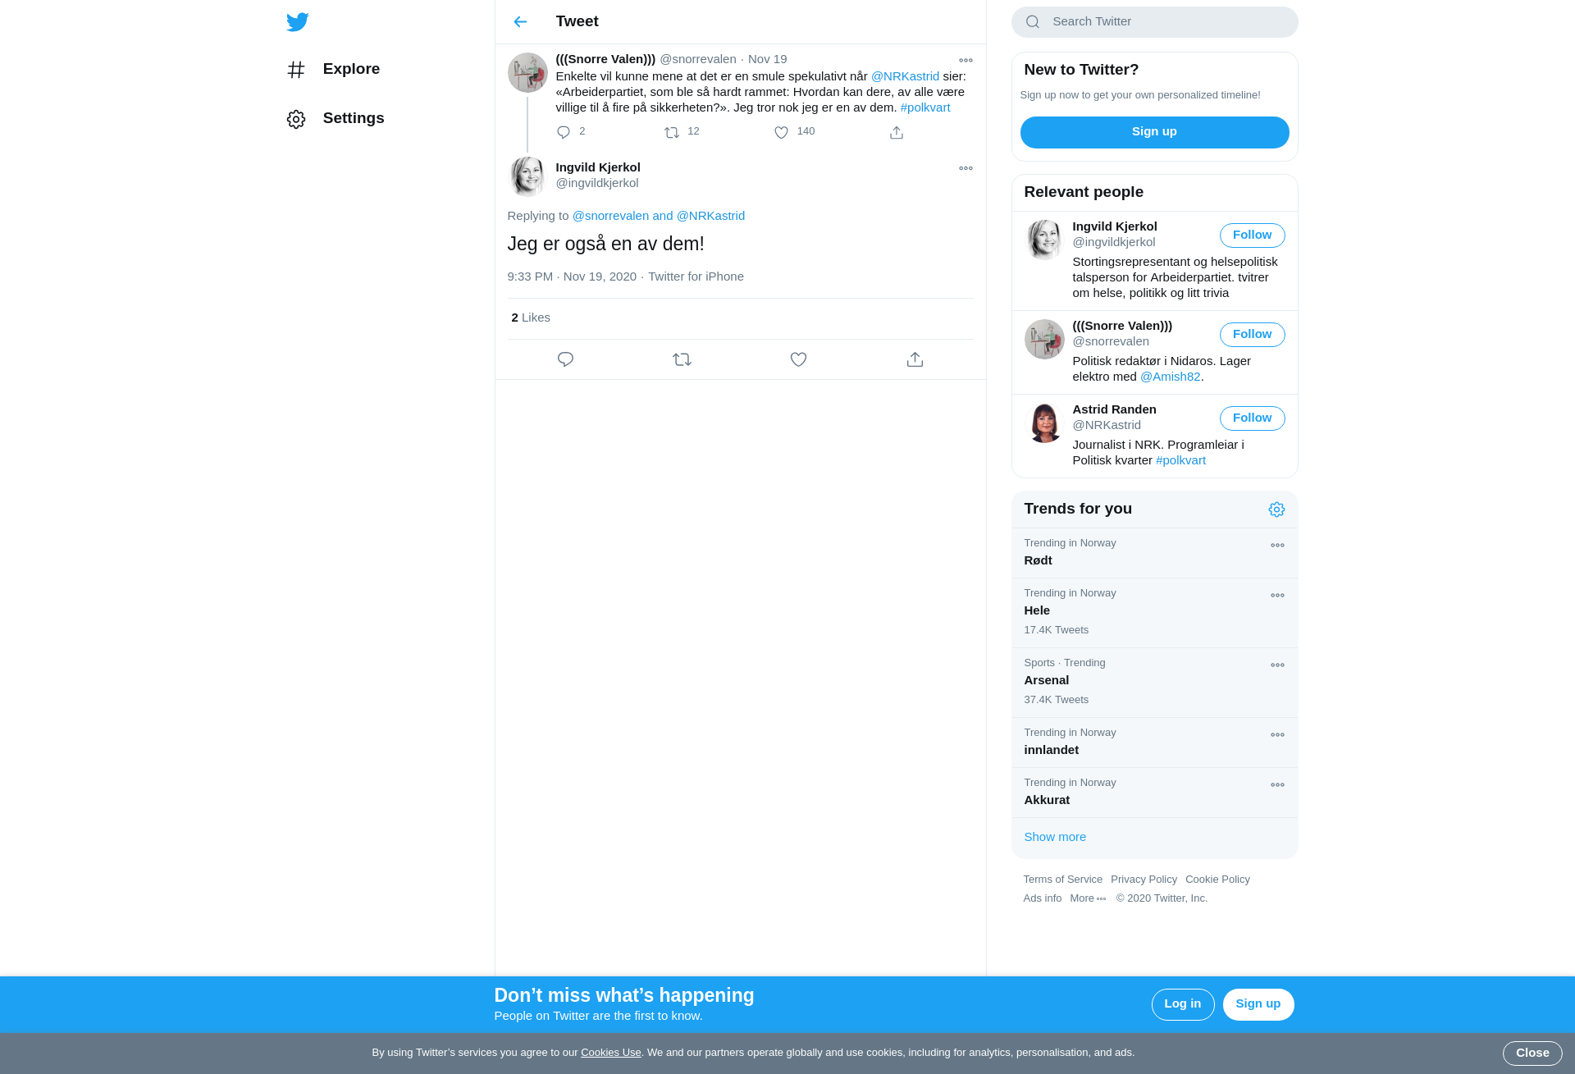
Task: Open Trends for you settings gear
Action: [1276, 510]
